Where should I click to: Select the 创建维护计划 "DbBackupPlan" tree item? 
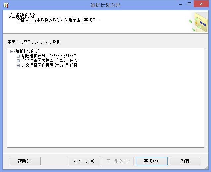coord(49,56)
